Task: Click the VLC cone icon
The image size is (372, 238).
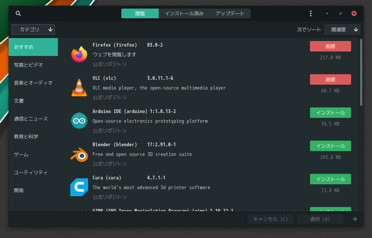Action: [x=79, y=88]
